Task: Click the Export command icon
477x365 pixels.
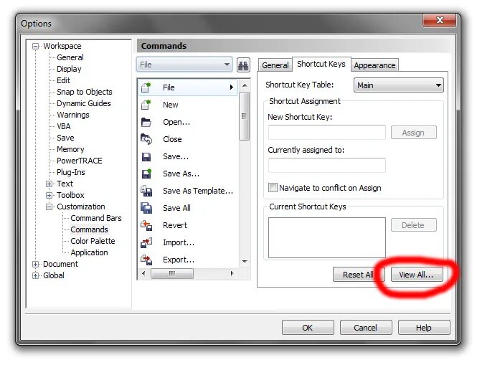Action: click(x=146, y=260)
